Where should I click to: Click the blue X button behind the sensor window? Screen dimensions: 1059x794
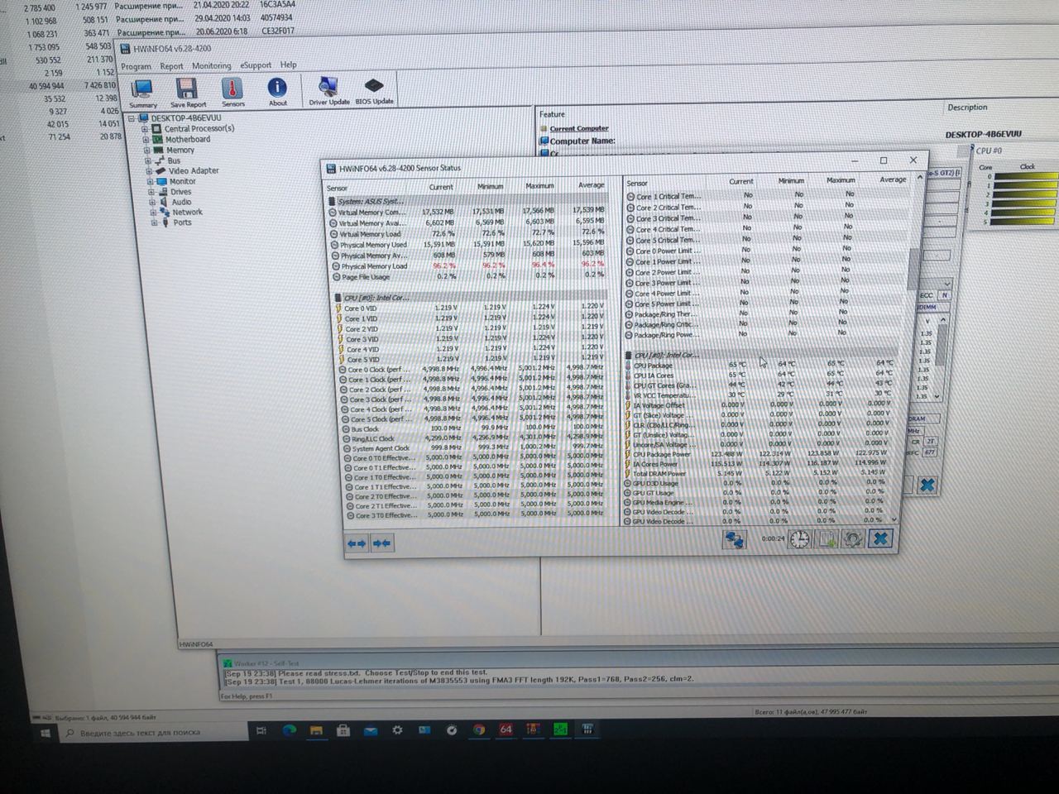[x=927, y=485]
